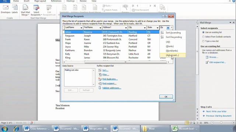Choose (Nonblanks) in the Zip filter menu
Viewport: 236px width, 132px height.
pos(172,51)
